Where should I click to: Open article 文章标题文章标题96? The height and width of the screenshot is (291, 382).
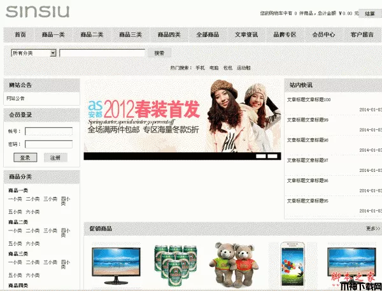[x=308, y=180]
